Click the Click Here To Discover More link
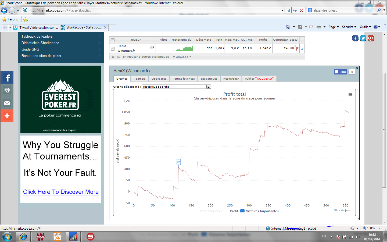 click(x=61, y=192)
